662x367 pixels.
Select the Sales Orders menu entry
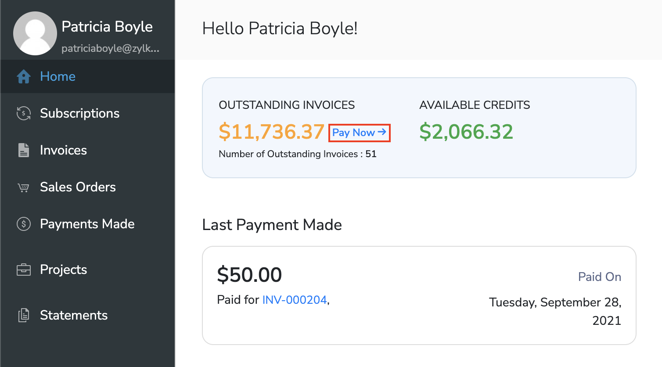[x=78, y=187]
